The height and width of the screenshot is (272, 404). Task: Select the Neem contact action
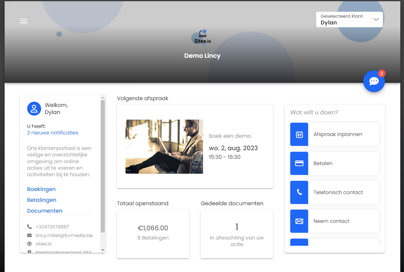click(x=334, y=221)
